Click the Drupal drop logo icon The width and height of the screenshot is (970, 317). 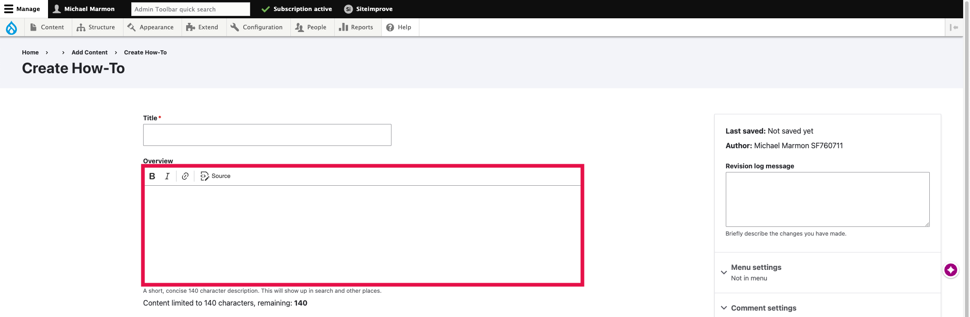[11, 27]
